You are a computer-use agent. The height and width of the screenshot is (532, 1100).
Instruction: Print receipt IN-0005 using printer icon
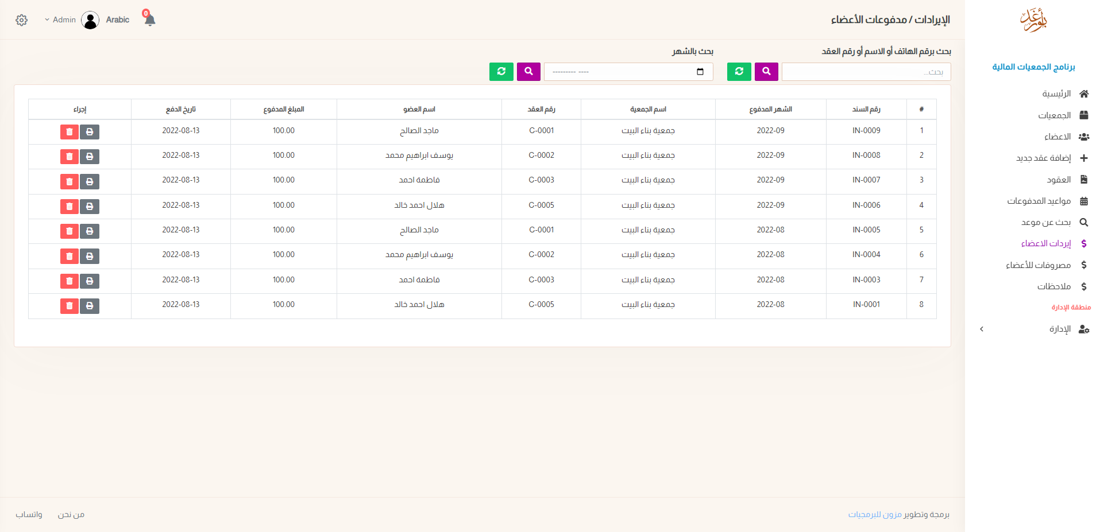[x=90, y=231]
